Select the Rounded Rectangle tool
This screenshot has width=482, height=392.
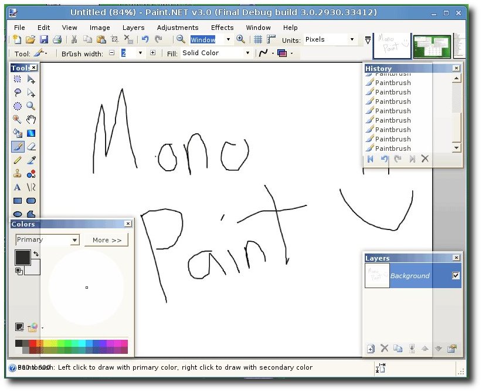tap(31, 201)
